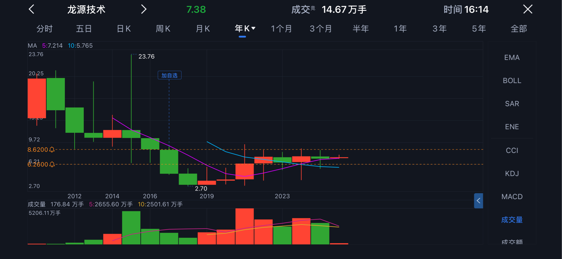Viewport: 562px width, 259px height.
Task: Switch to the 日K daily chart tab
Action: click(x=123, y=29)
